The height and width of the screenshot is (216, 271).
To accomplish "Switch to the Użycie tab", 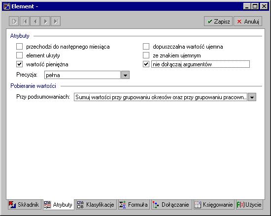I will (x=249, y=205).
